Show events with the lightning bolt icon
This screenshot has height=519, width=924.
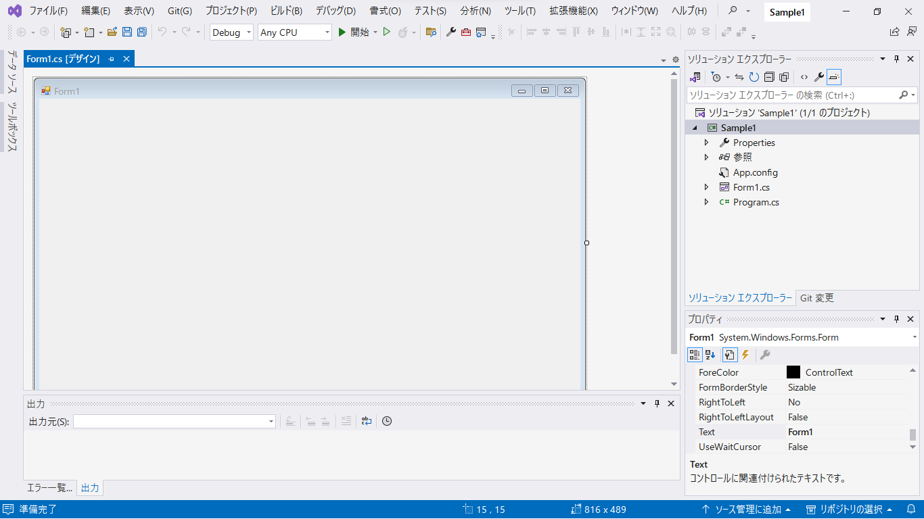click(x=745, y=355)
